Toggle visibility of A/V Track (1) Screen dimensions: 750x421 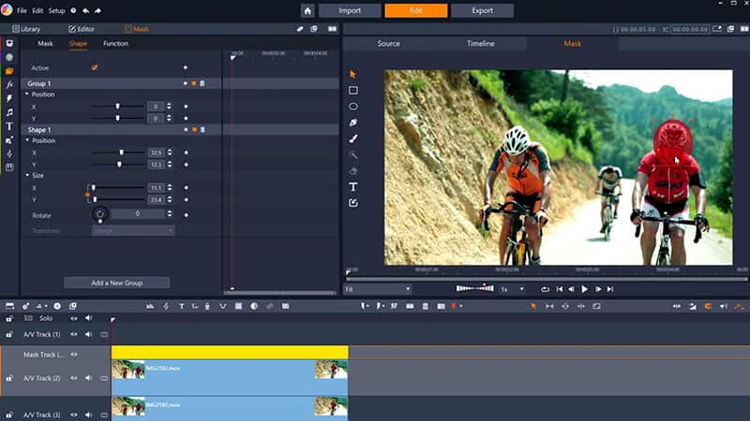(x=74, y=334)
